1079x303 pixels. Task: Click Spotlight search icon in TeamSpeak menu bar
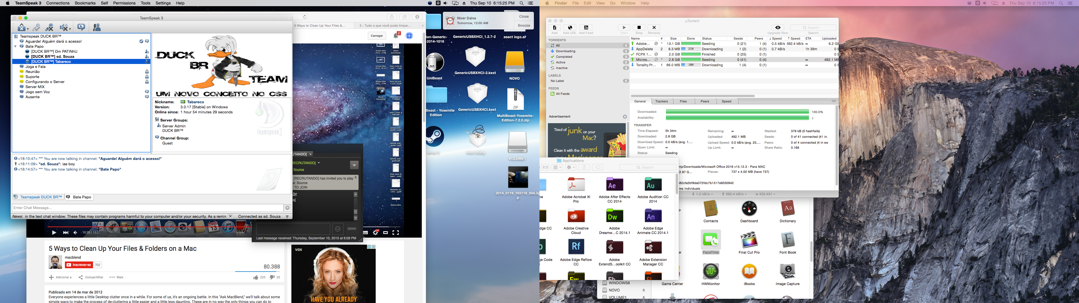coord(522,3)
